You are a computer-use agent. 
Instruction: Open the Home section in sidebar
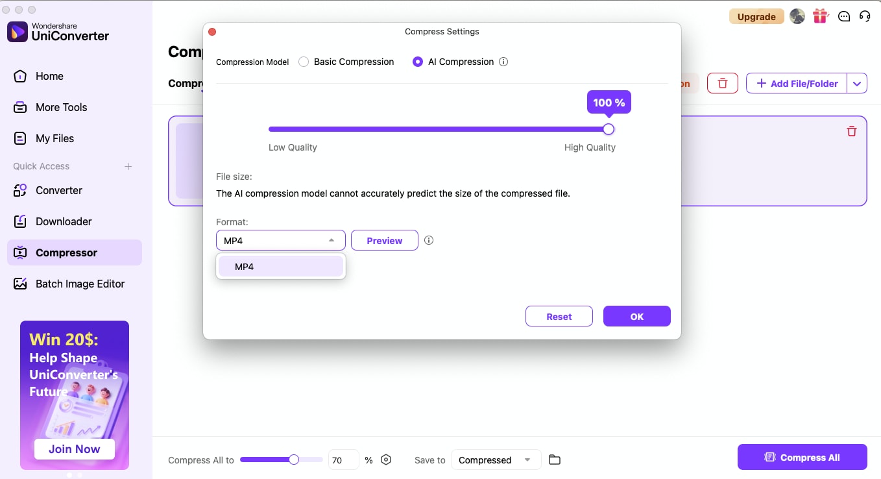pyautogui.click(x=75, y=76)
